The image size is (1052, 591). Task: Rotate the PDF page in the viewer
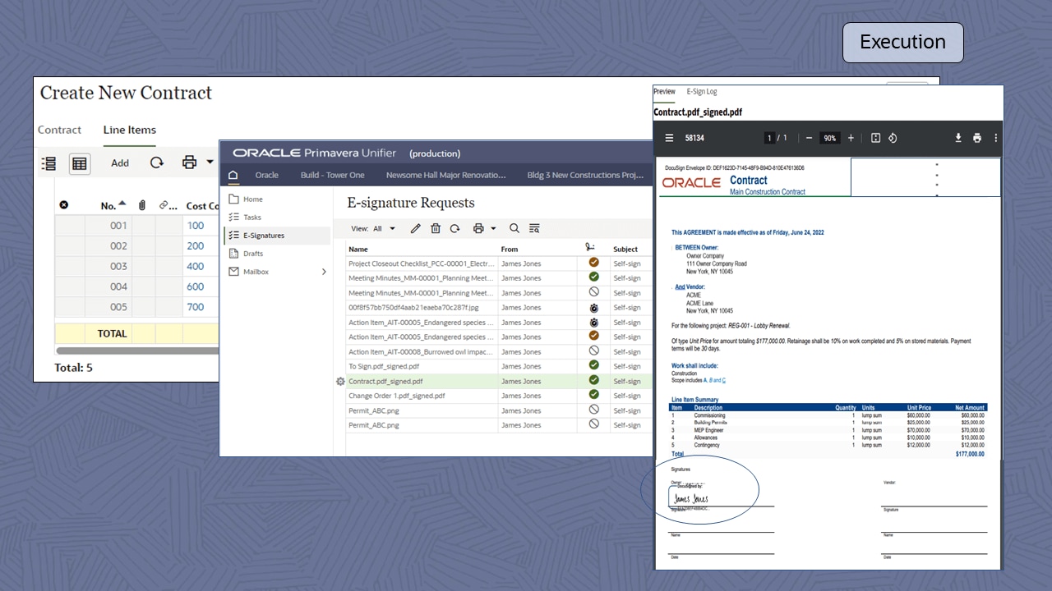[x=893, y=138]
